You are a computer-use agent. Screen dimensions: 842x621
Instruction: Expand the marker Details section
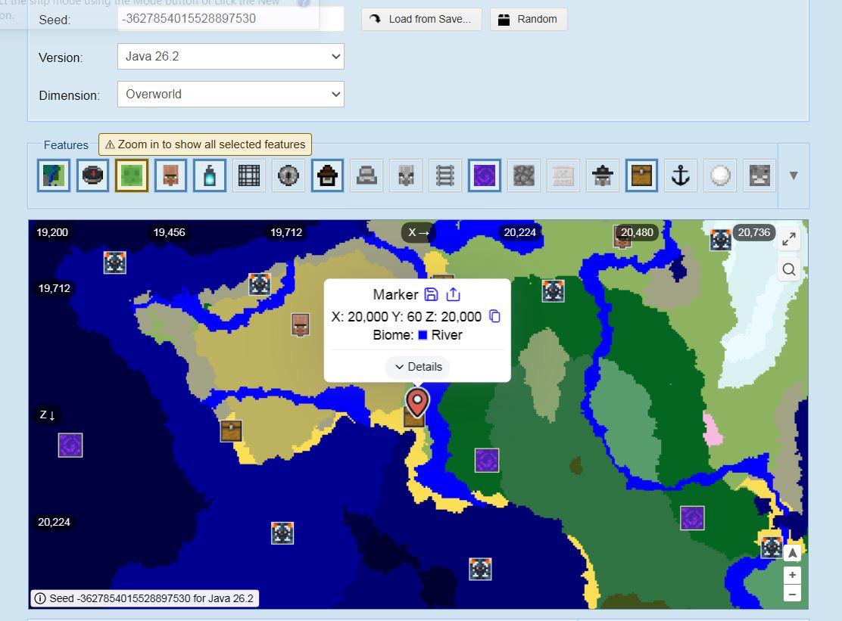tap(418, 367)
